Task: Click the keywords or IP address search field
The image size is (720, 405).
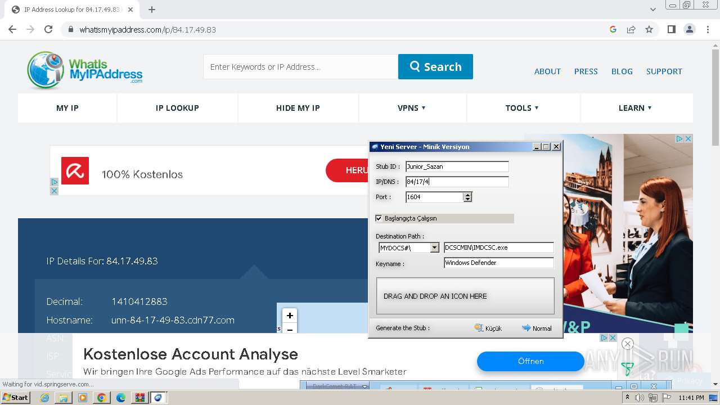Action: (300, 66)
